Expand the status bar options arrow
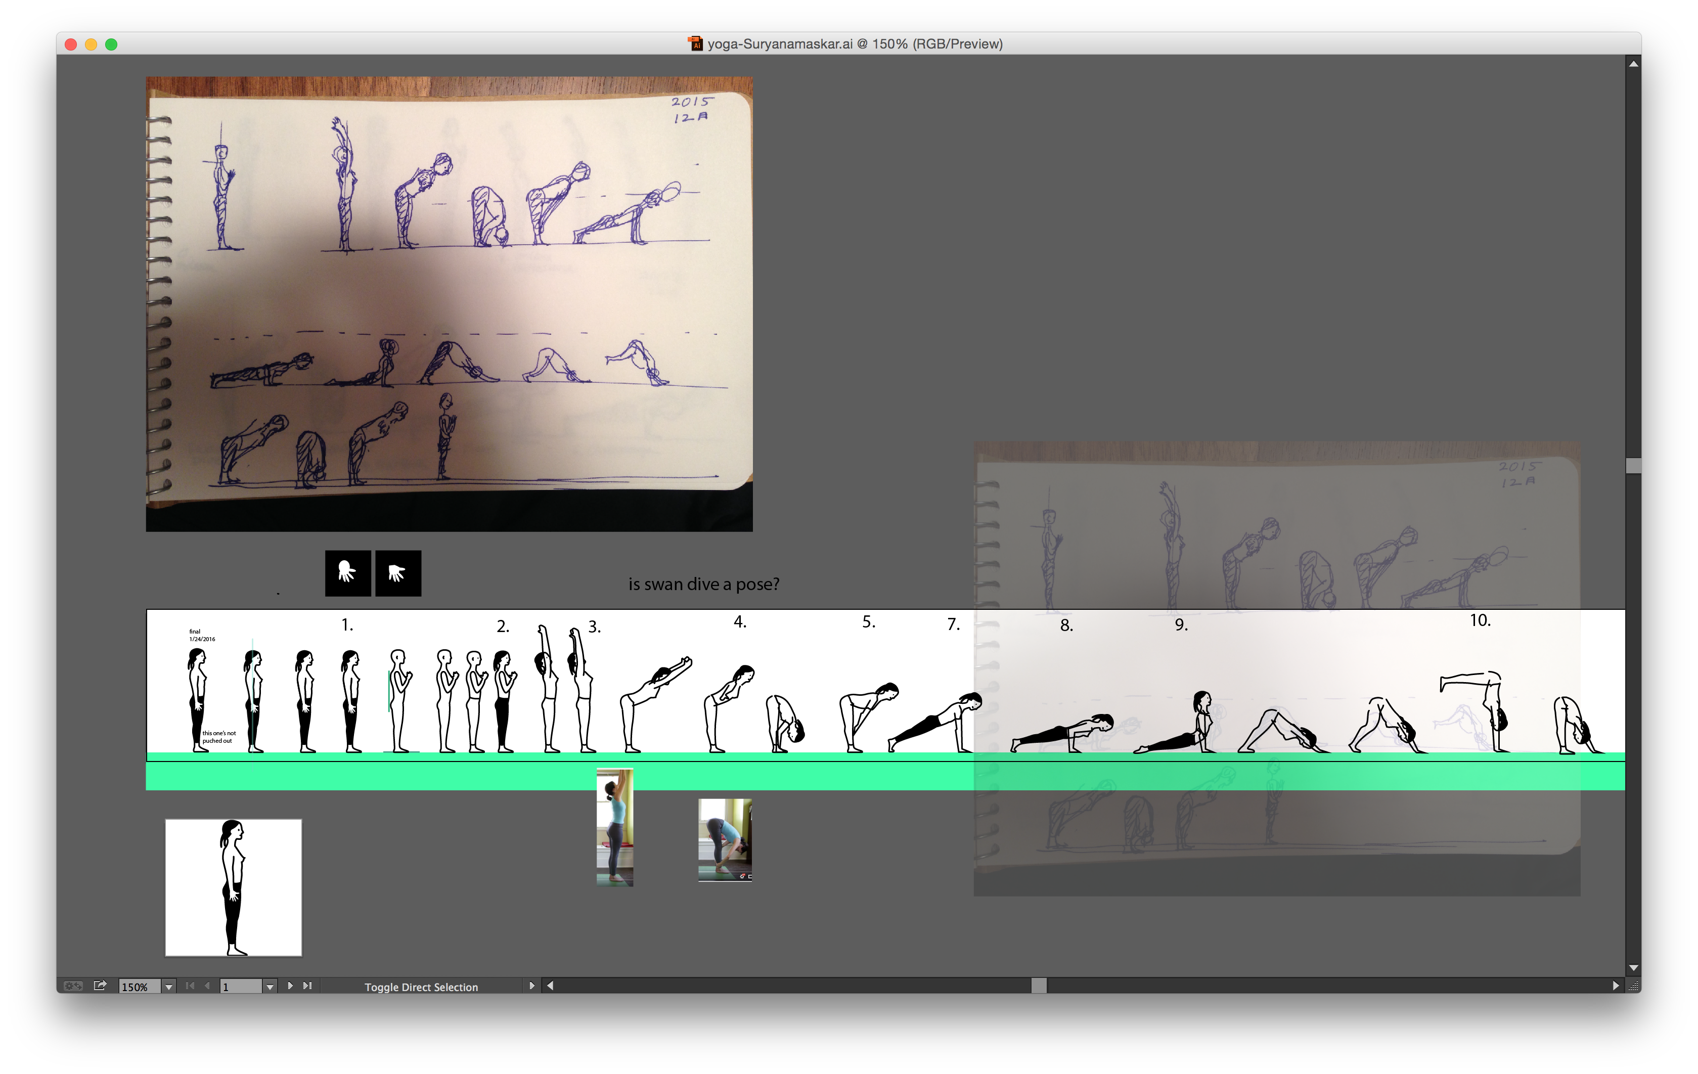 point(531,986)
